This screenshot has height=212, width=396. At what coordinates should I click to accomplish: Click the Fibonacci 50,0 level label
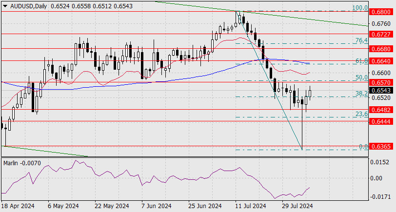tap(361, 77)
